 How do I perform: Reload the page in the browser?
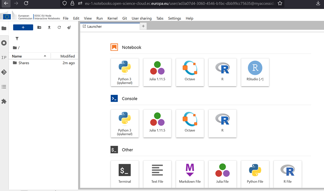click(x=26, y=3)
